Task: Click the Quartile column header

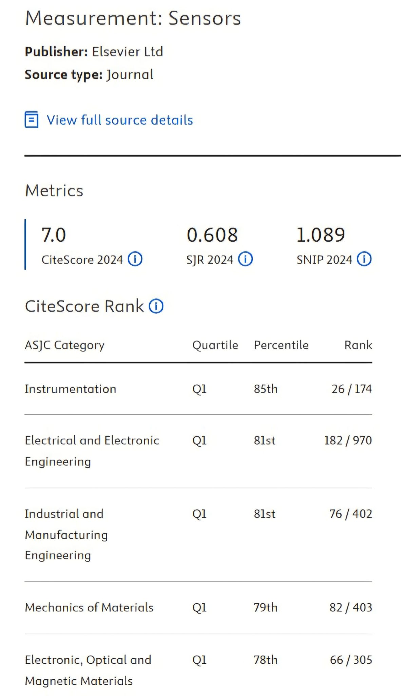Action: (x=215, y=345)
